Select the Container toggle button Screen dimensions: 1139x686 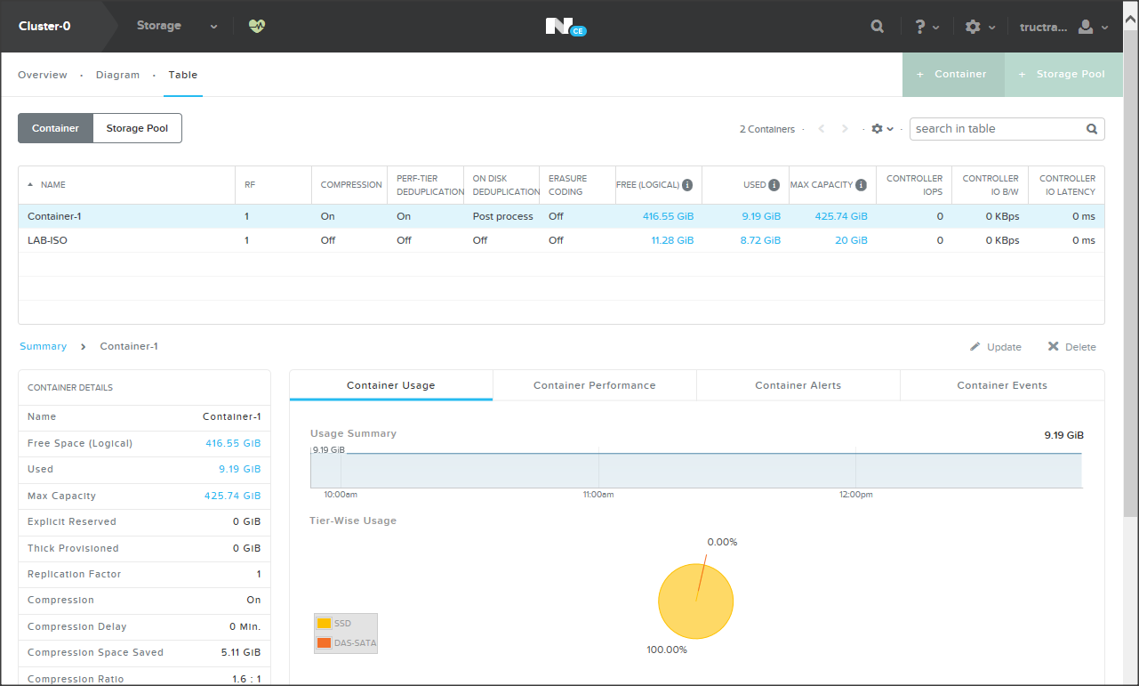pos(55,128)
